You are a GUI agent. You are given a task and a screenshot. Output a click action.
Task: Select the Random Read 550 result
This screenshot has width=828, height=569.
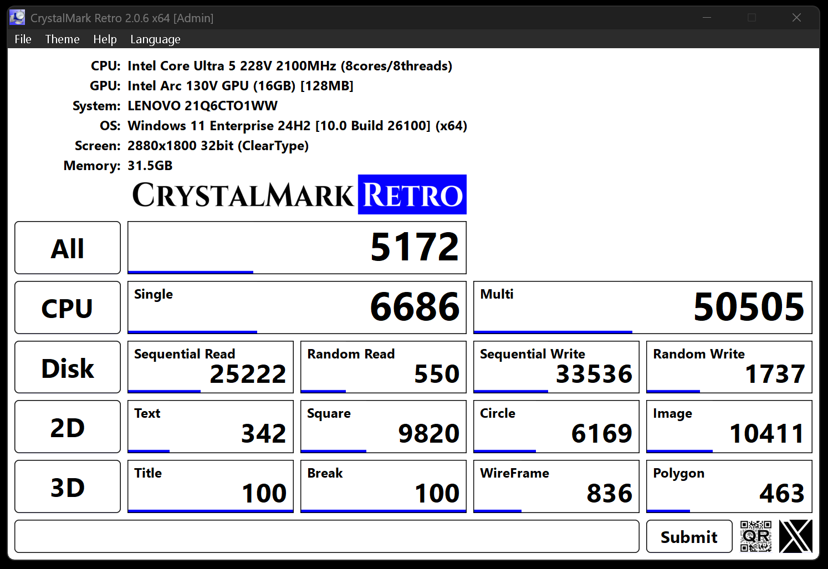pyautogui.click(x=384, y=367)
